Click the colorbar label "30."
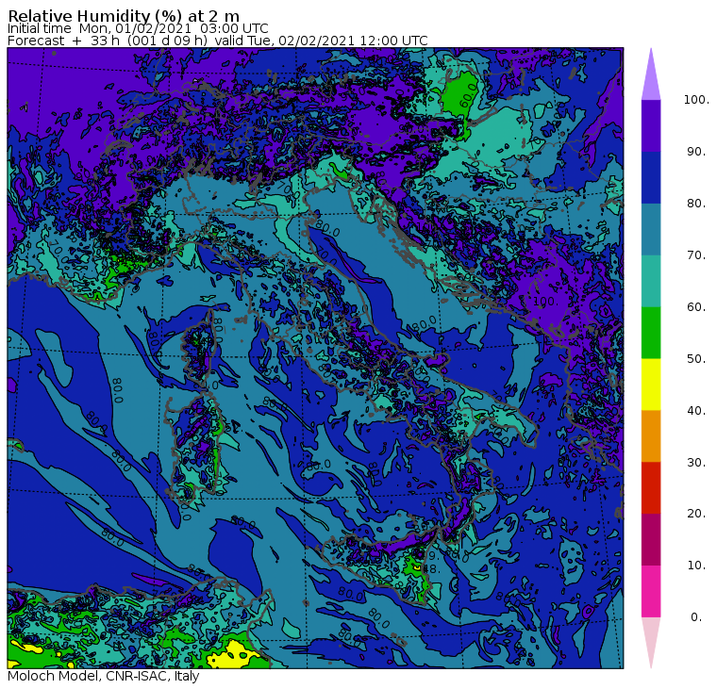 pyautogui.click(x=696, y=463)
